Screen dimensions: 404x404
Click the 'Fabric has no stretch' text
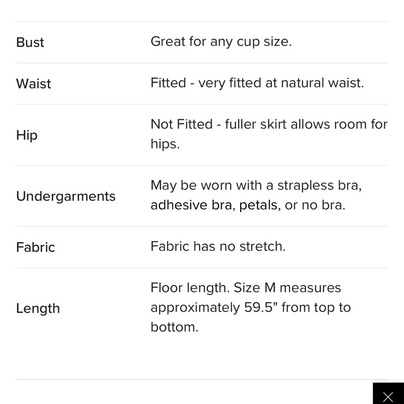click(218, 246)
